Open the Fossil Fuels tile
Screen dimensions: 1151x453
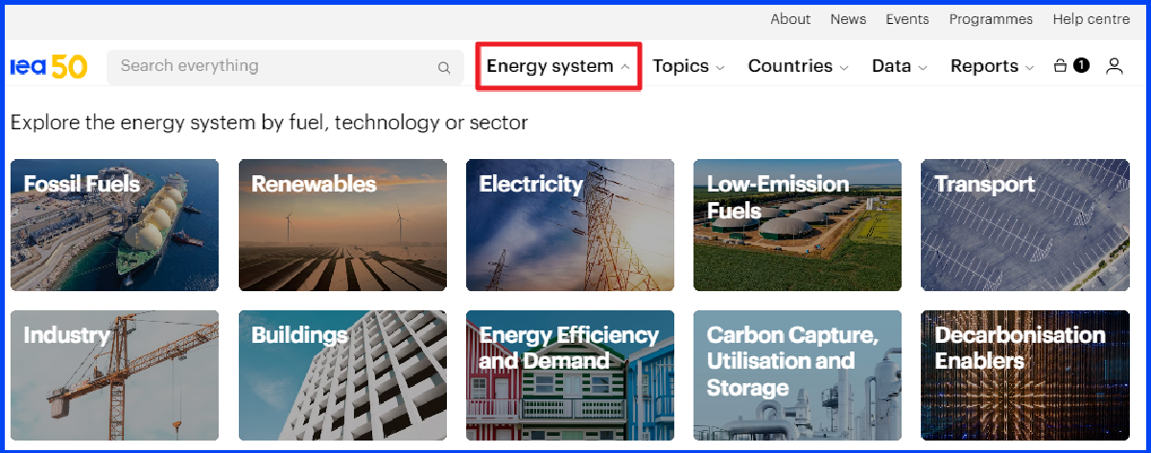coord(114,225)
